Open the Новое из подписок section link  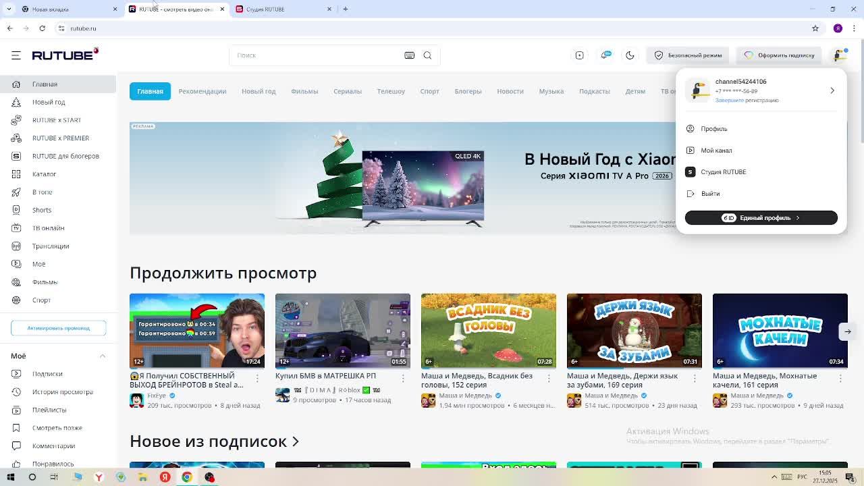214,441
